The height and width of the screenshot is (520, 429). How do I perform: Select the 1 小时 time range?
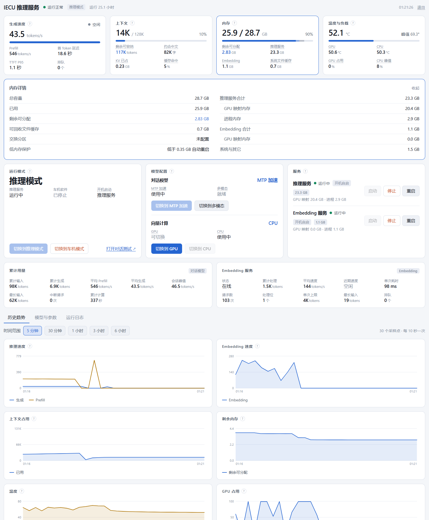(78, 331)
